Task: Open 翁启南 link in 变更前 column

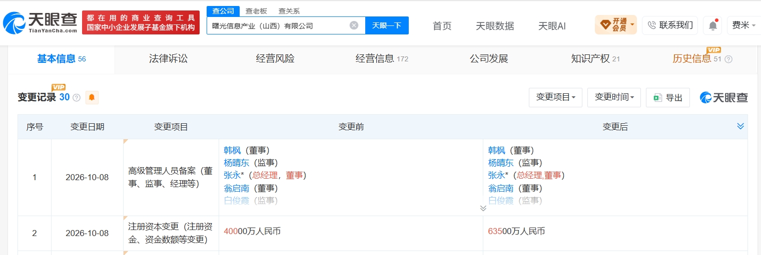Action: [237, 188]
